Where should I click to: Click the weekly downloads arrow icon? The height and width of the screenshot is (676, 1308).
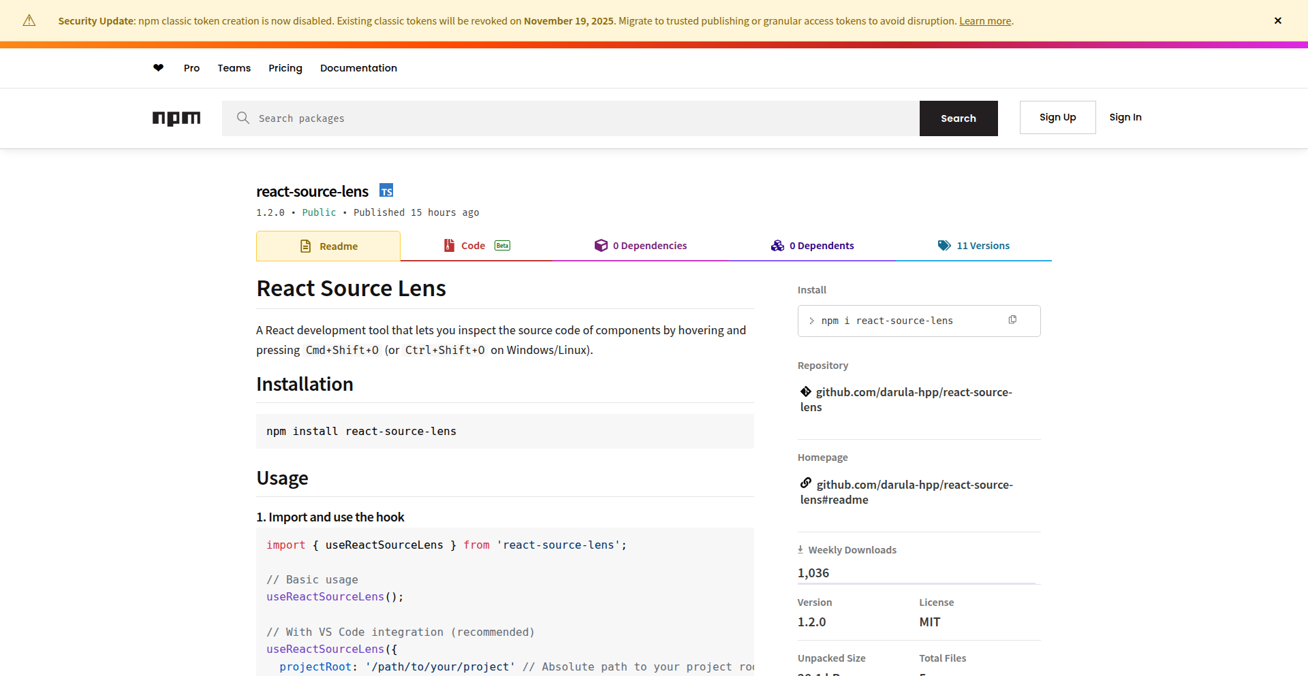click(x=800, y=549)
